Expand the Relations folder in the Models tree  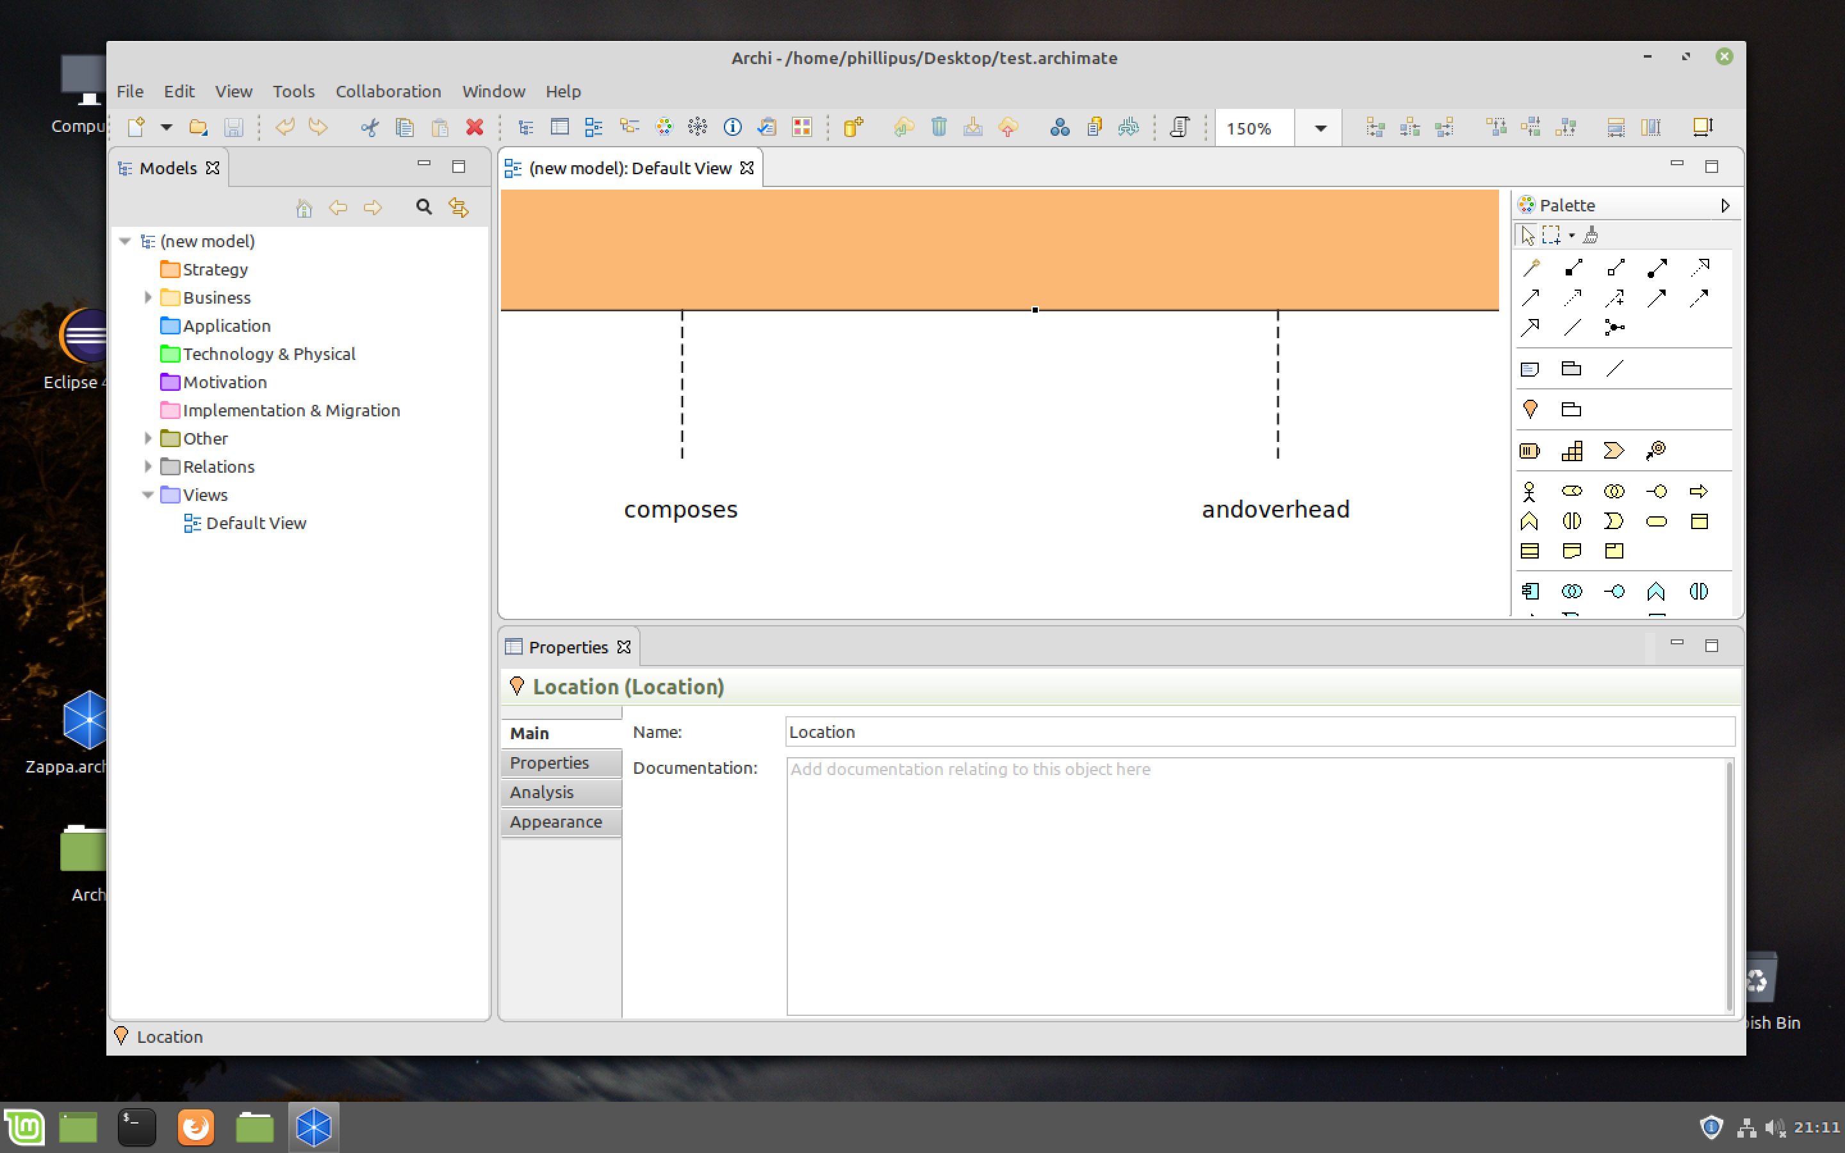click(148, 466)
